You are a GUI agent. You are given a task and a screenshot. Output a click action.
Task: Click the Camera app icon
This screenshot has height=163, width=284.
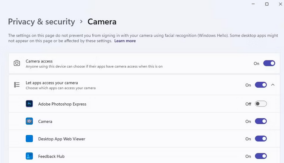click(29, 121)
